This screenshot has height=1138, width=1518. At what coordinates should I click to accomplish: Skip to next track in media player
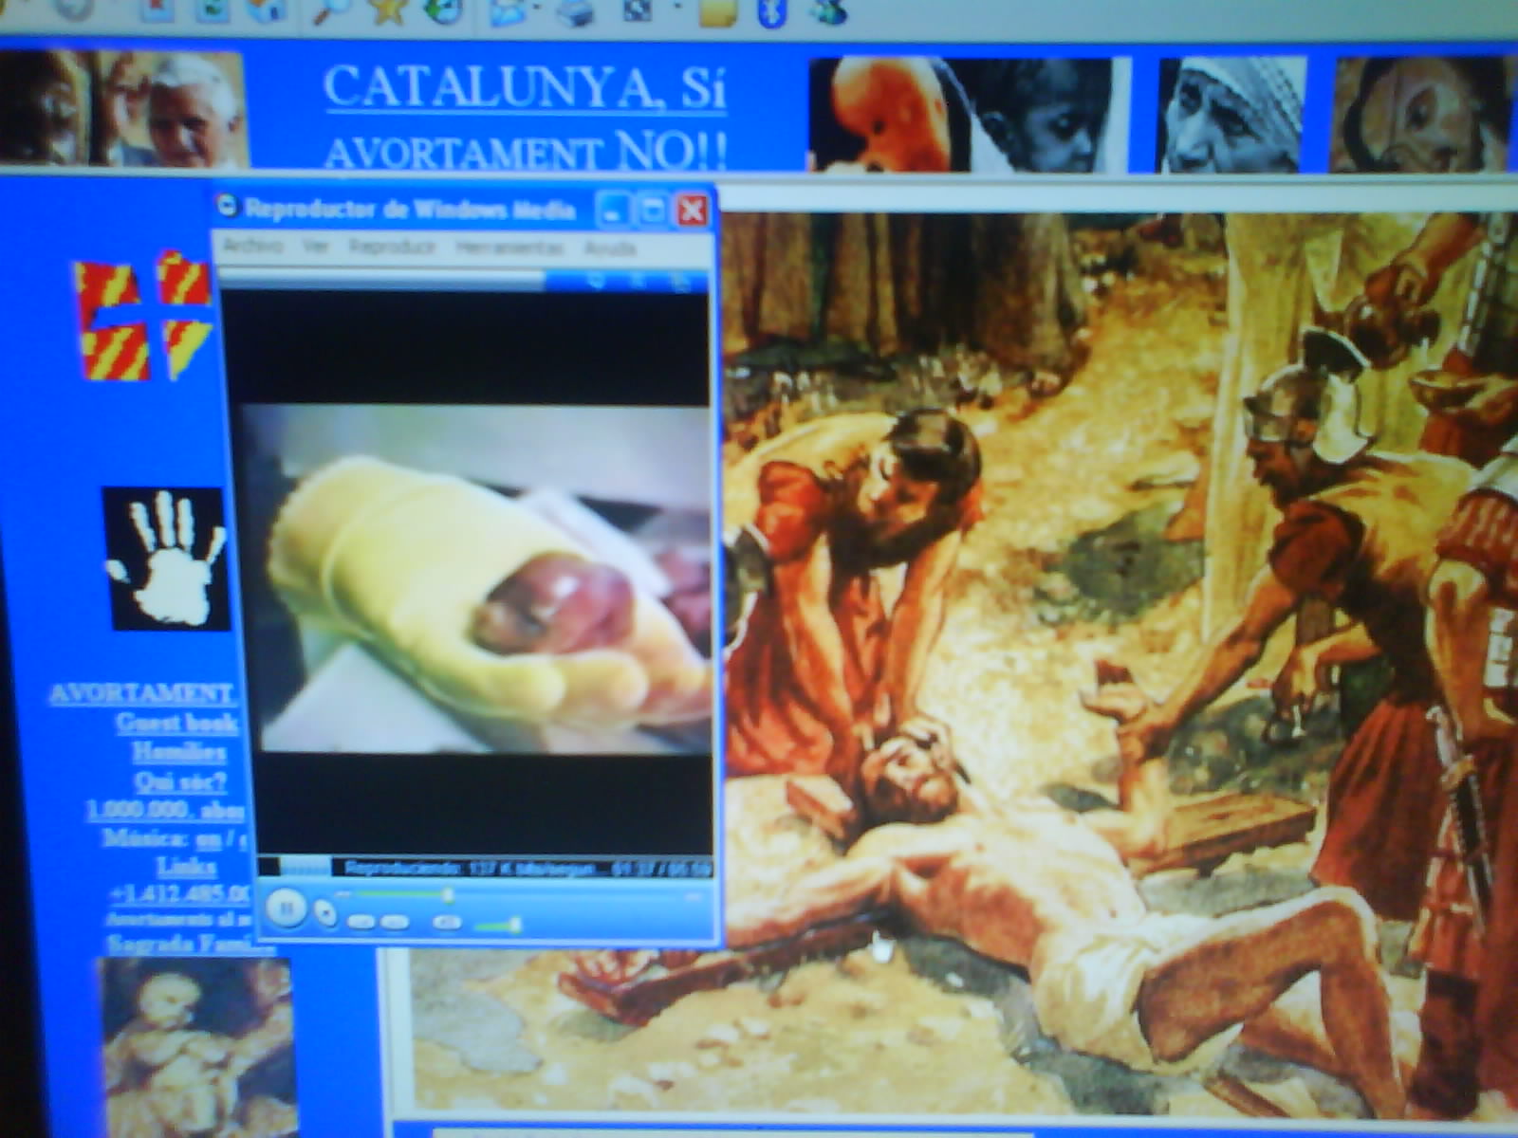point(396,921)
